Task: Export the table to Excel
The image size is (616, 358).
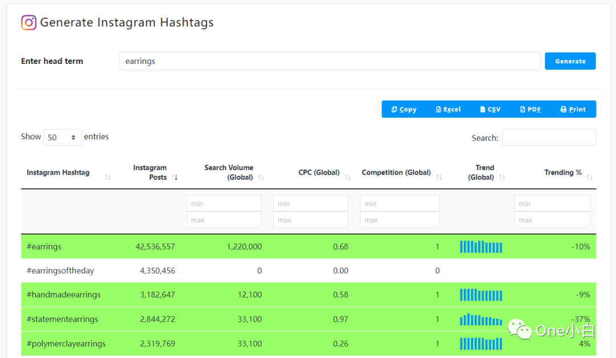Action: point(448,109)
